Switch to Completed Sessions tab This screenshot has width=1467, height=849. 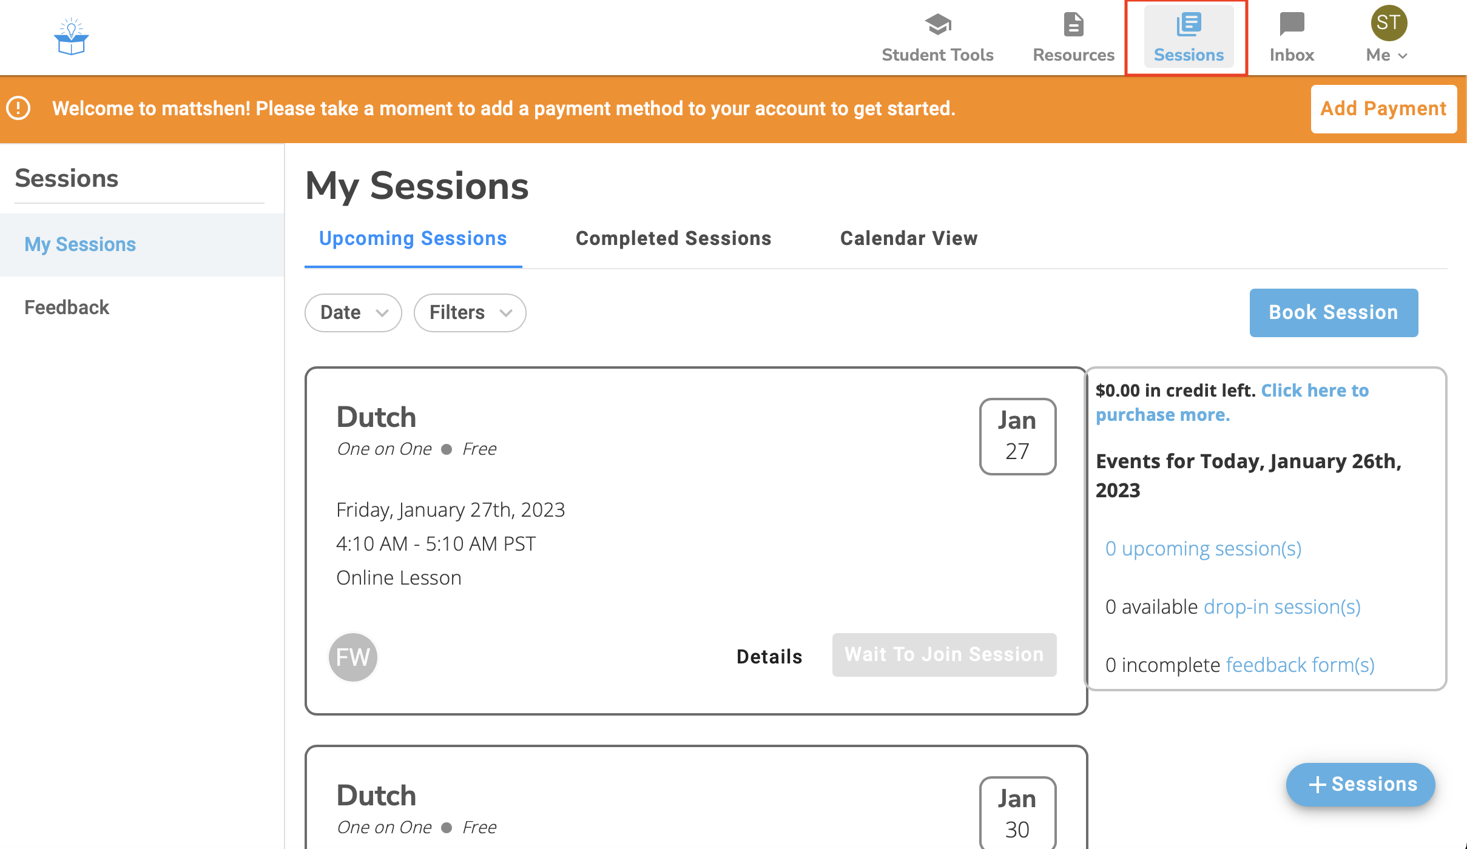[x=673, y=238]
